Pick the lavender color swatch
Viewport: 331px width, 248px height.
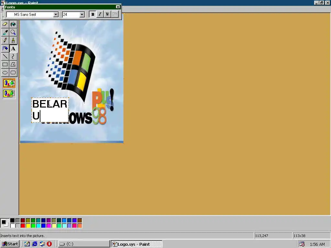click(x=69, y=226)
